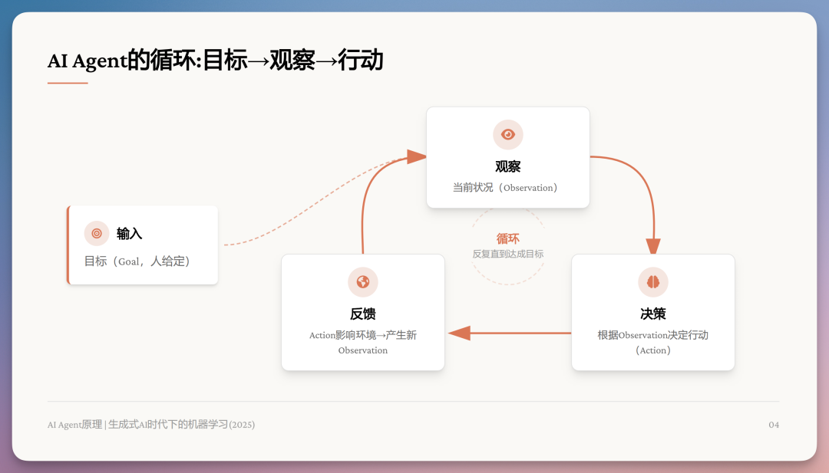Click the target icon next to 输入

click(x=96, y=233)
